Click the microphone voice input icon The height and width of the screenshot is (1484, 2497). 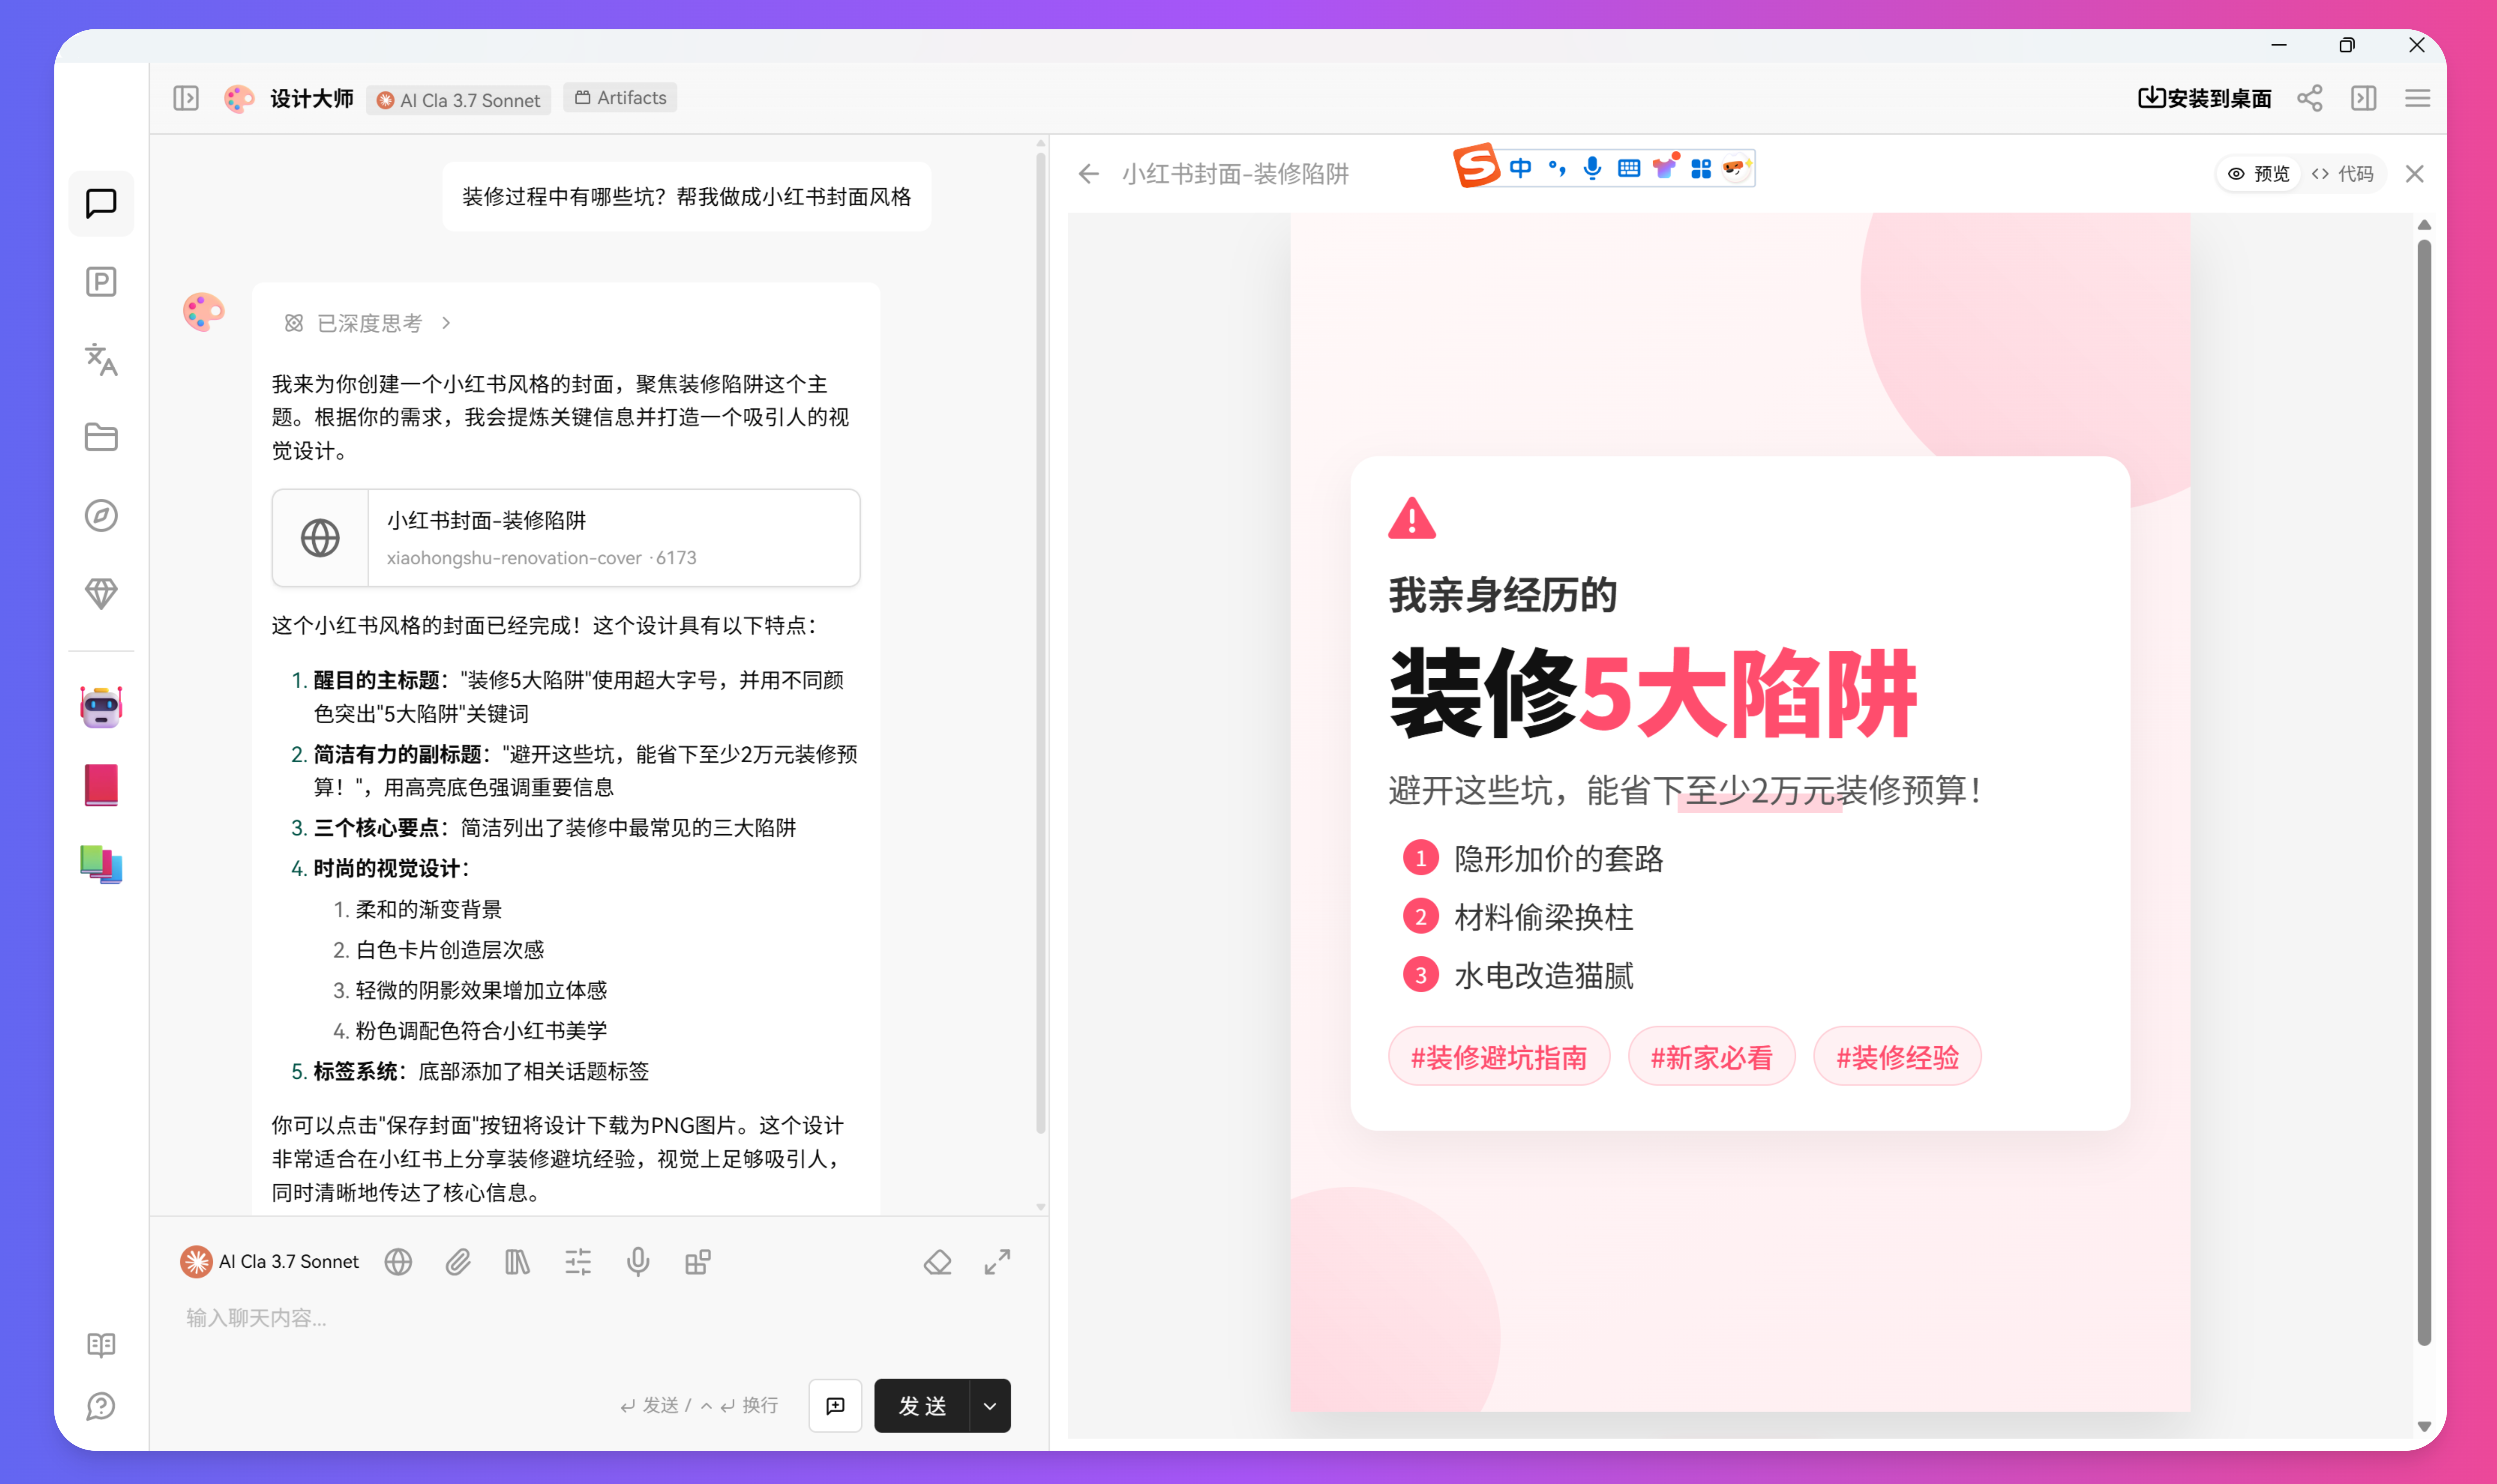coord(638,1262)
